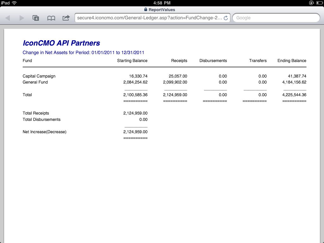This screenshot has height=243, width=324.
Task: Select the Total Receipts summary label
Action: (x=36, y=113)
